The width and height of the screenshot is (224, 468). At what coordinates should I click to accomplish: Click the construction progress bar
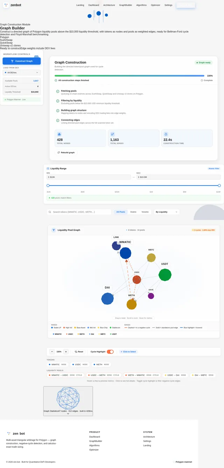click(x=129, y=76)
